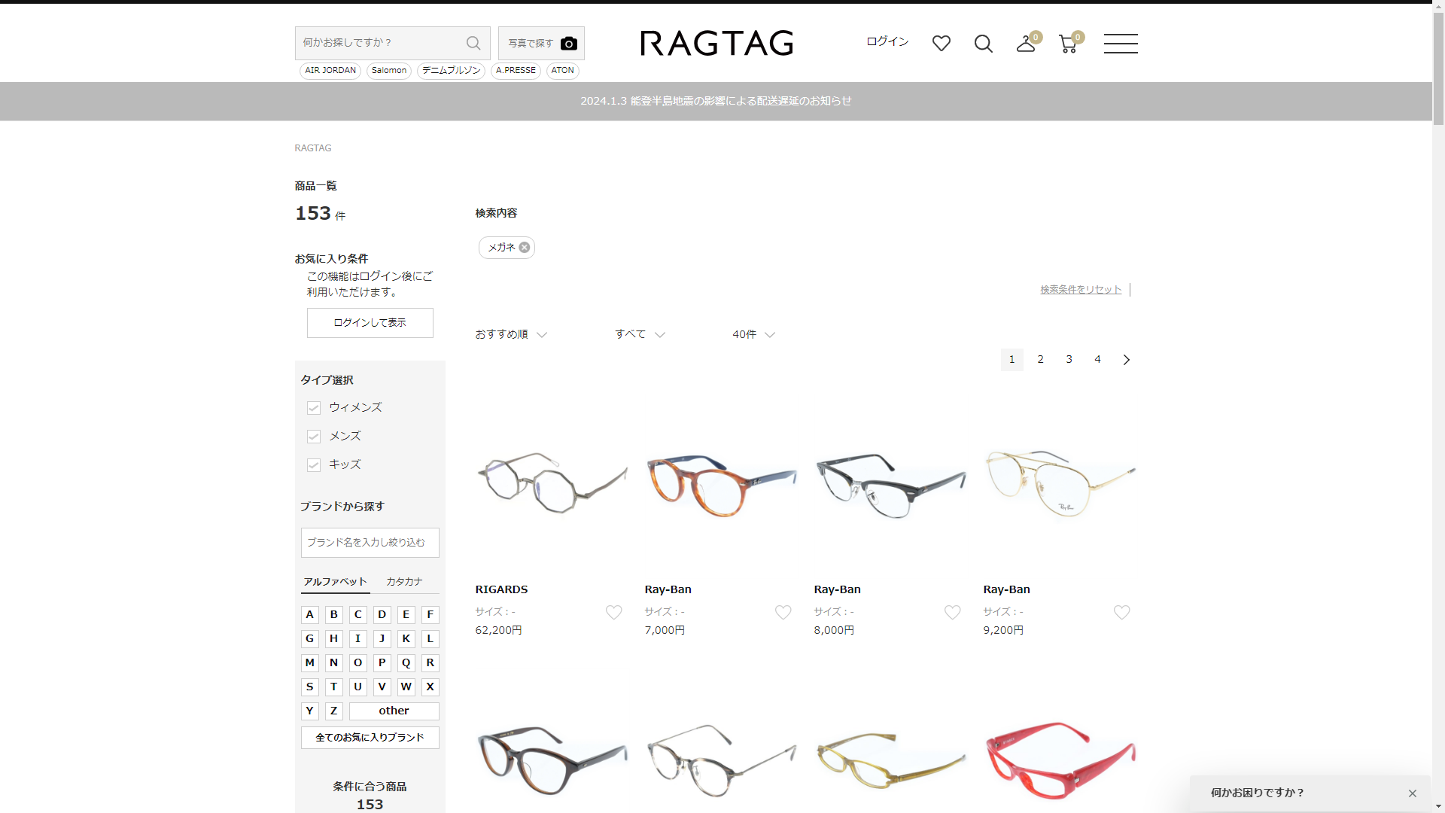Switch to the カタカナ brand tab
The image size is (1445, 813).
point(404,582)
